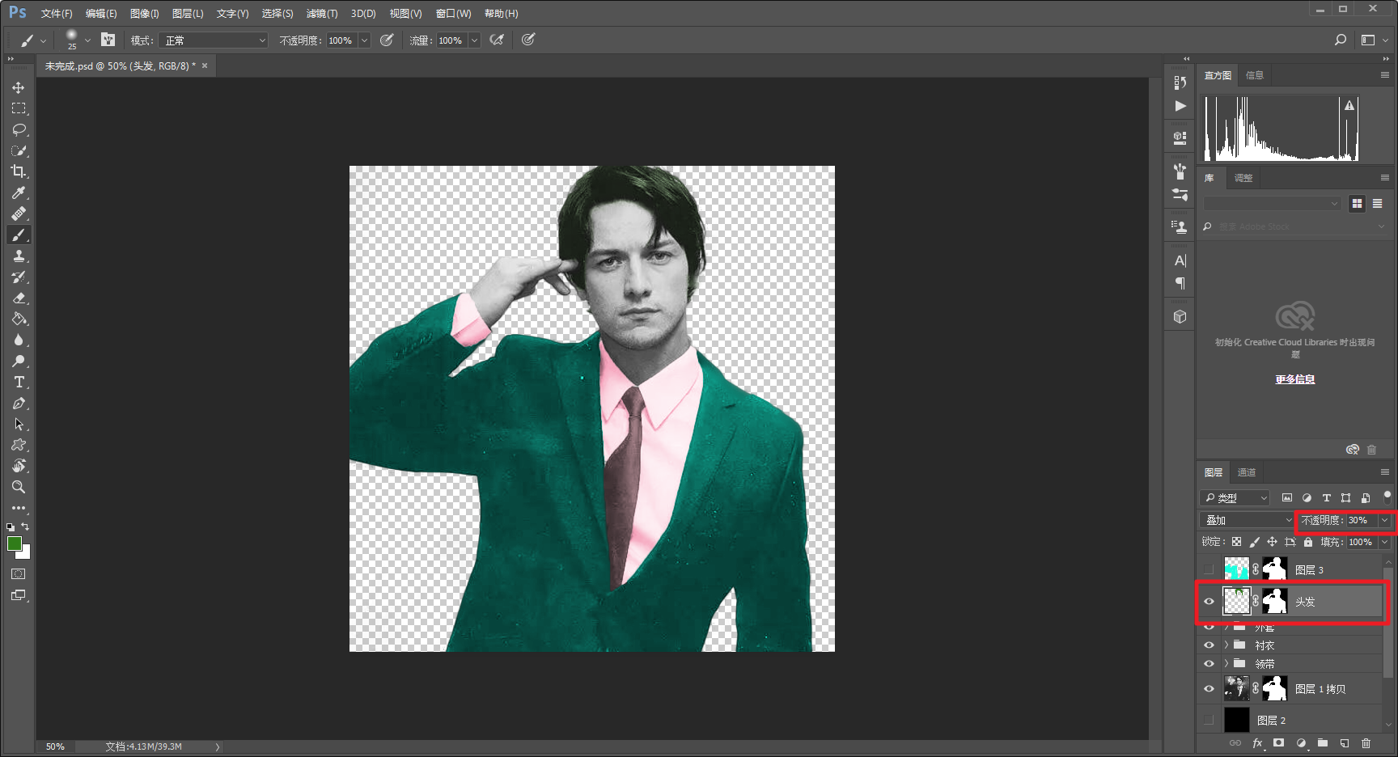
Task: Select the Blur tool
Action: (19, 340)
